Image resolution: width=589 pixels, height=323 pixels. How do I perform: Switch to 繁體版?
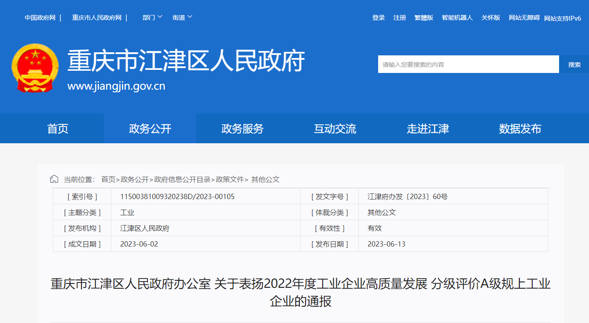424,18
